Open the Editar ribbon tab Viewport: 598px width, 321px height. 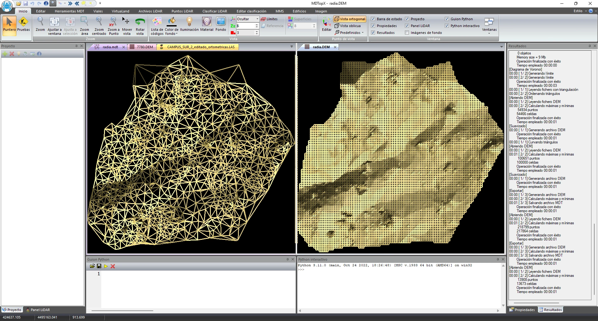(41, 11)
